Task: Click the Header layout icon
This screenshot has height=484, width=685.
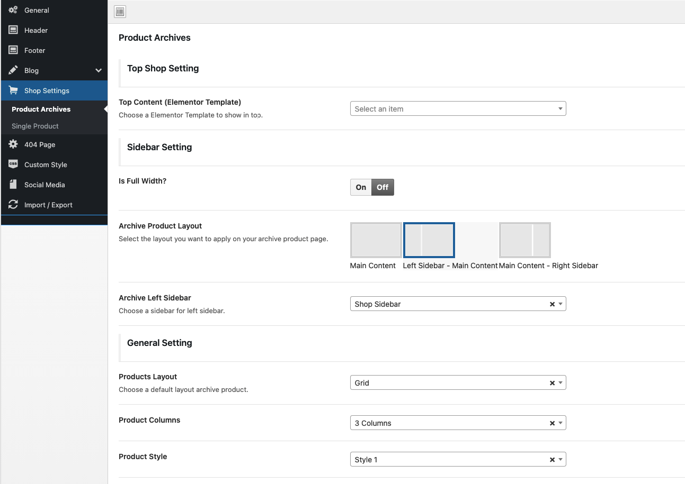Action: 13,30
